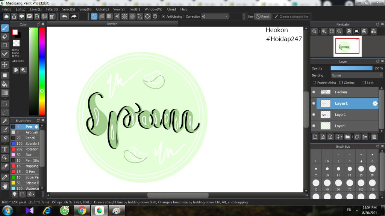Select the Blur brush
Image resolution: width=385 pixels, height=216 pixels.
pyautogui.click(x=25, y=155)
